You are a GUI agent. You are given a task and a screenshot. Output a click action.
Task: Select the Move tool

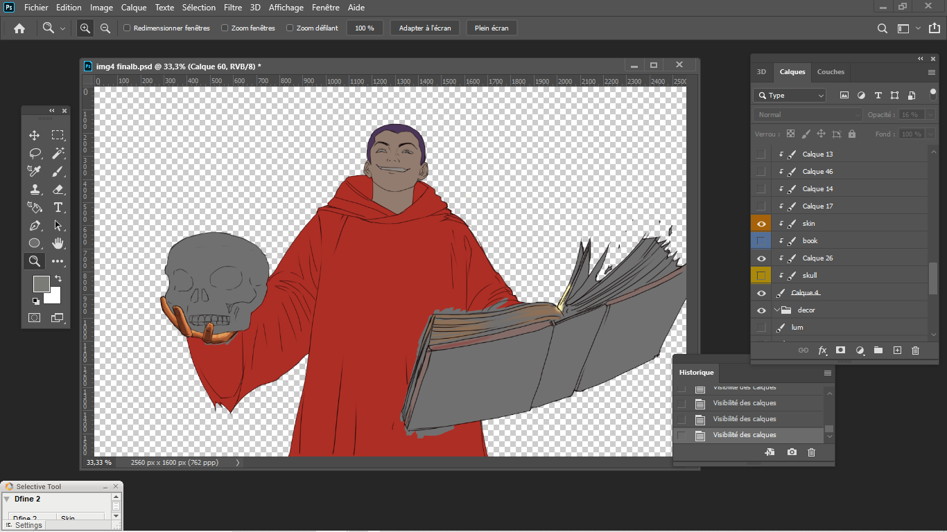[x=34, y=135]
